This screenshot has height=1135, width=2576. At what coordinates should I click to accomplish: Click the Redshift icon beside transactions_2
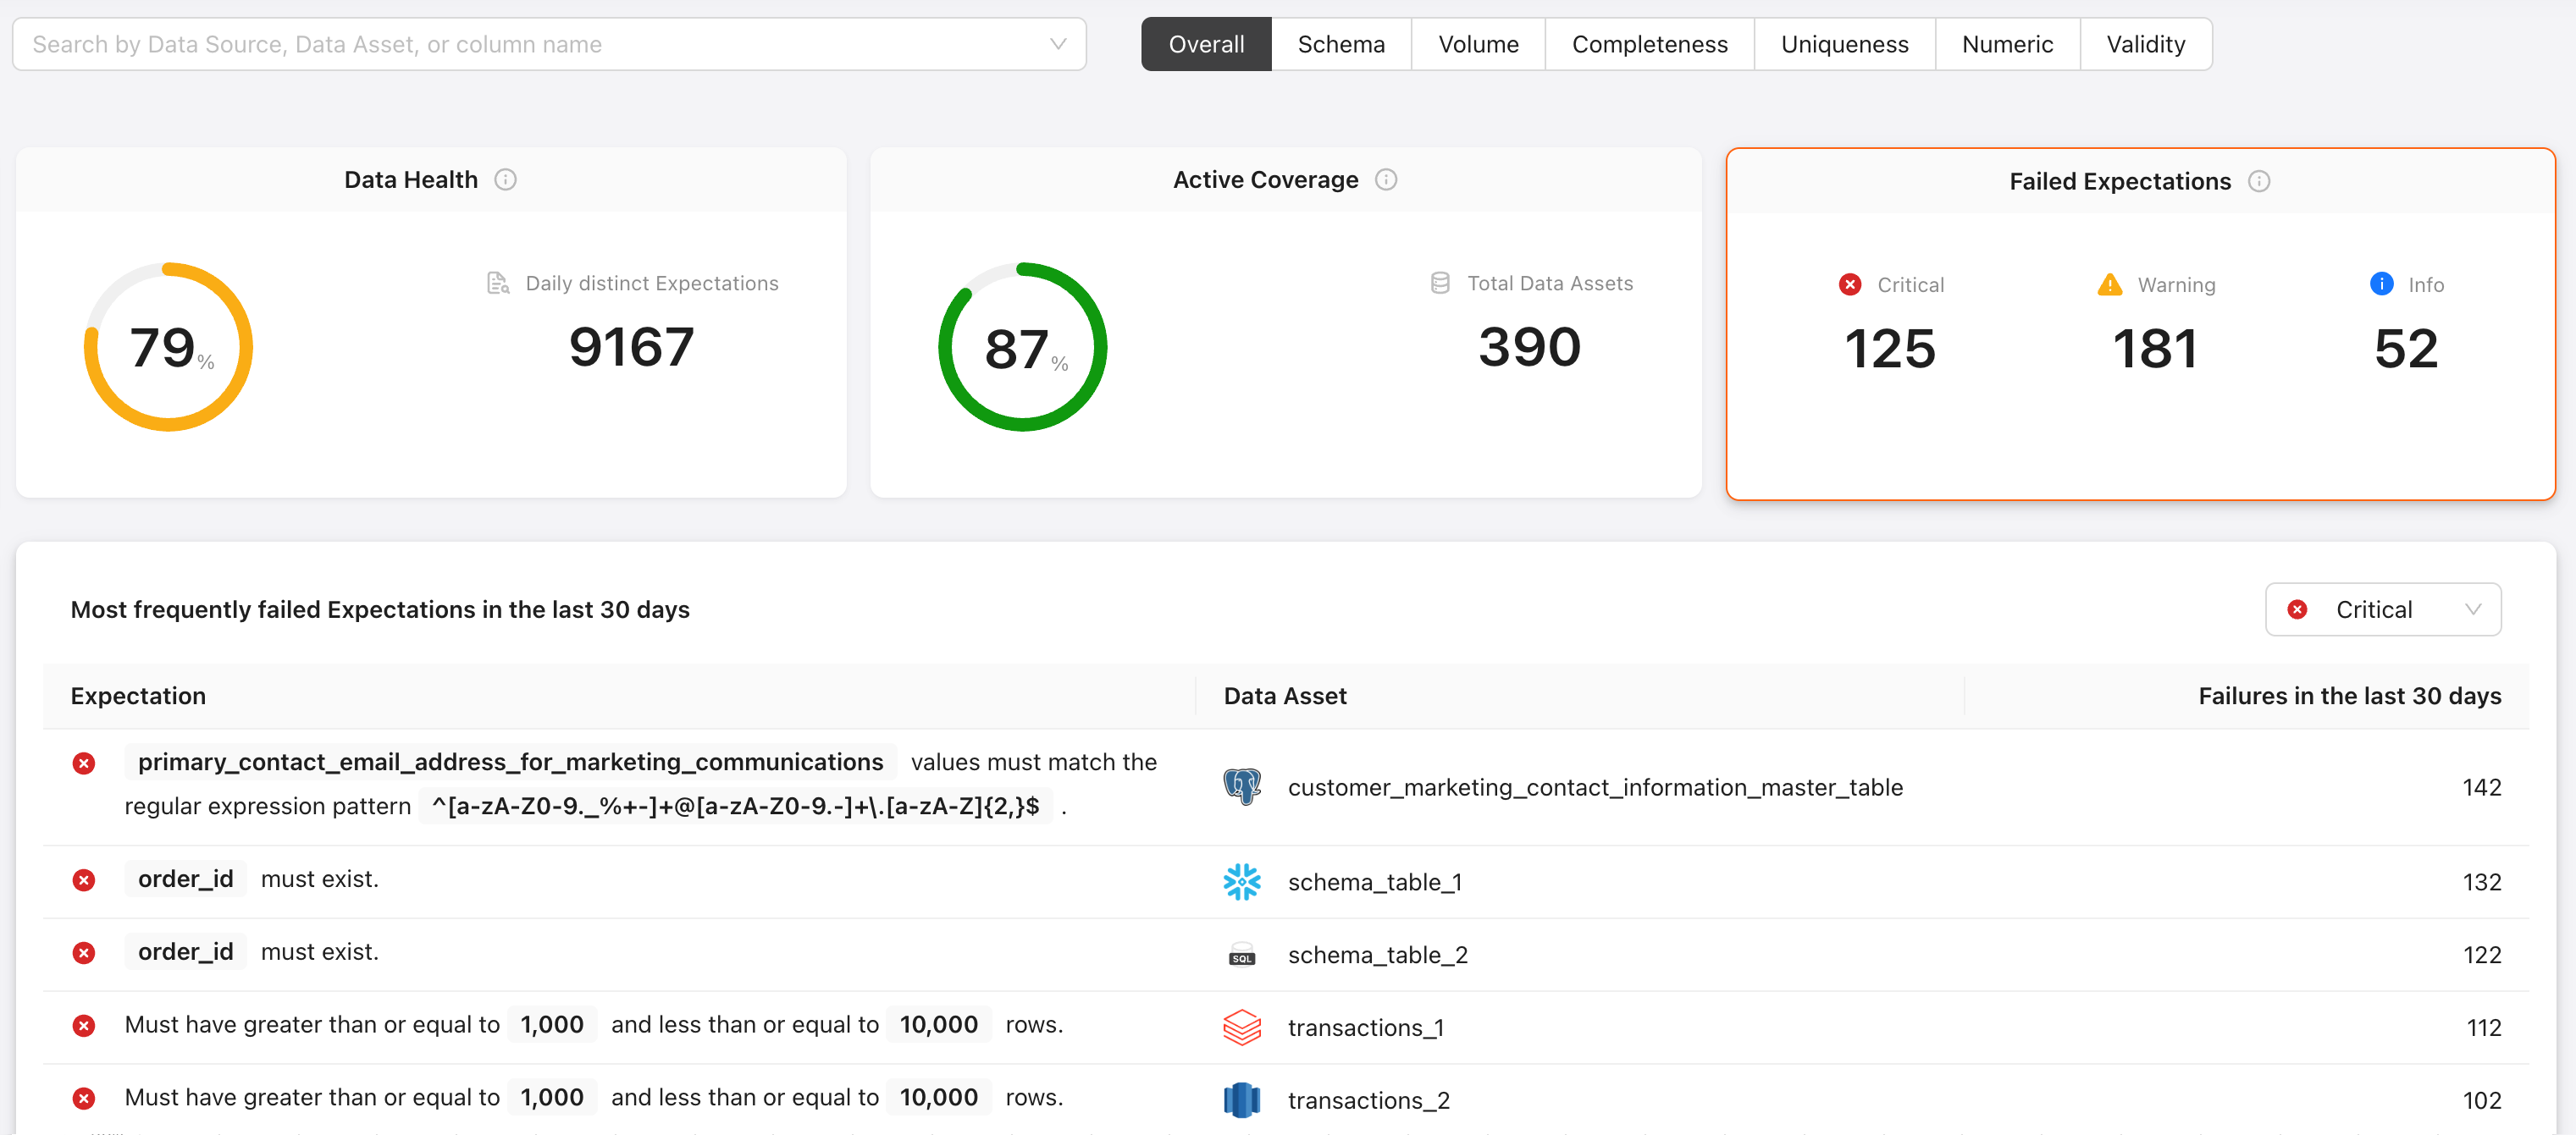pyautogui.click(x=1241, y=1100)
